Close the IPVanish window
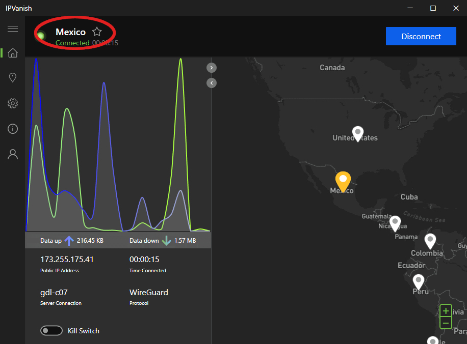 [x=456, y=8]
